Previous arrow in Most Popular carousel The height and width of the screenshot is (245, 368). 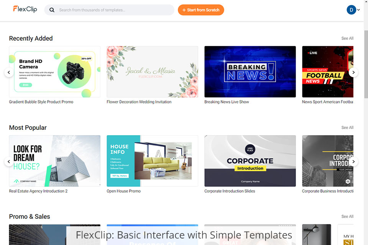tap(9, 162)
